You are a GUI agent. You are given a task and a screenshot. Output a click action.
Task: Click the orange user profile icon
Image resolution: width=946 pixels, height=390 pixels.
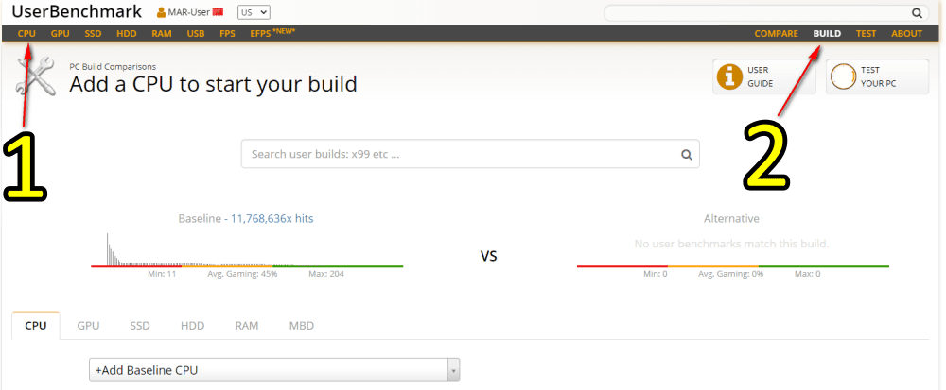coord(161,12)
